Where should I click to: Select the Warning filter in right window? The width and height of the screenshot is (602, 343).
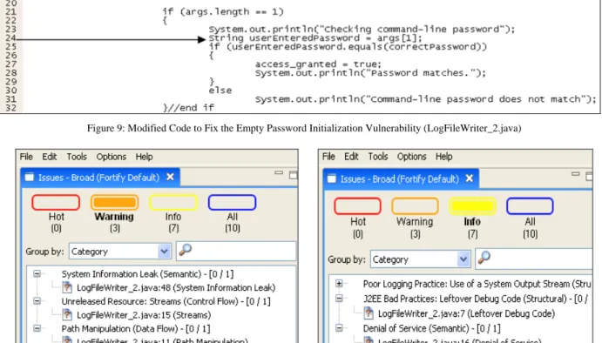point(415,206)
